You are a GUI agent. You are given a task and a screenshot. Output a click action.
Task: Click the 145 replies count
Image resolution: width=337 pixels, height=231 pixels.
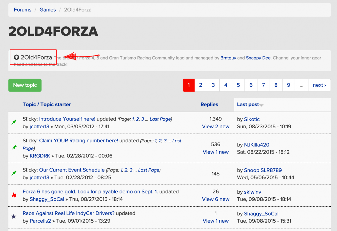point(216,174)
